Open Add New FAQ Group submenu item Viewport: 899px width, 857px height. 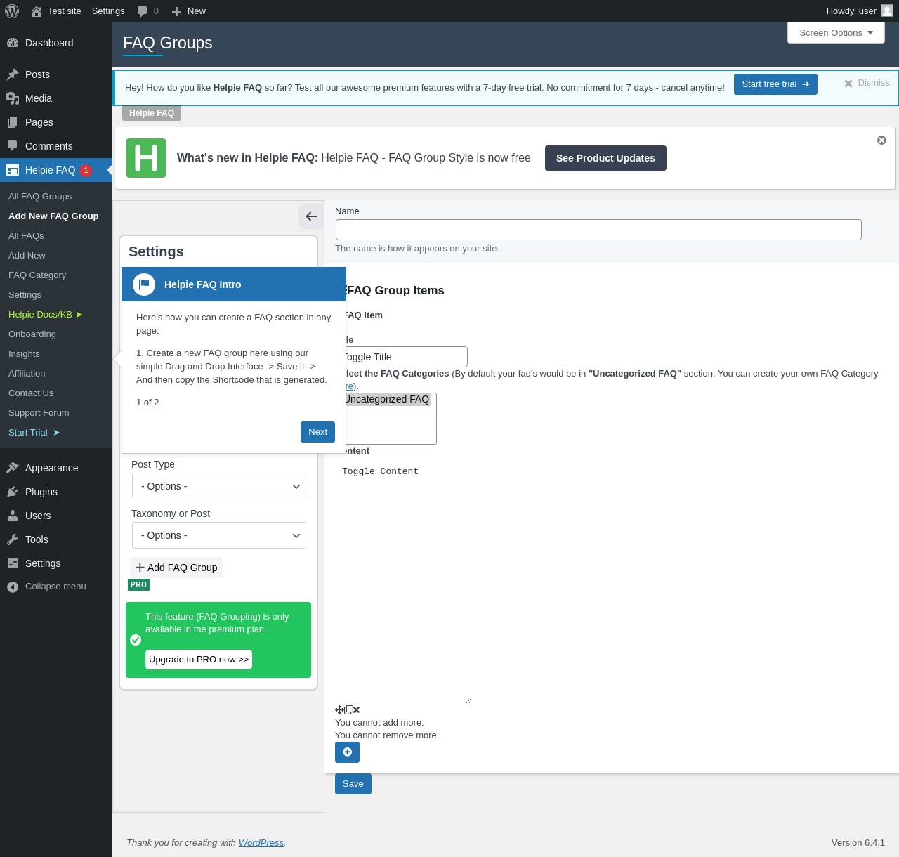click(53, 216)
